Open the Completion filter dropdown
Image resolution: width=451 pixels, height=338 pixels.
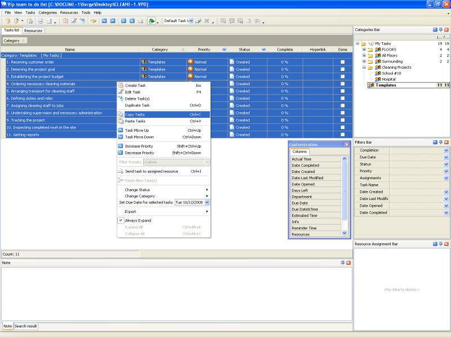coord(446,150)
